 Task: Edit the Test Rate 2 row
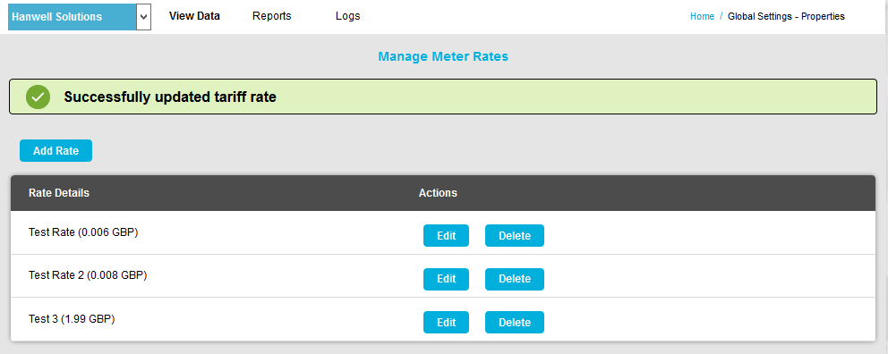pyautogui.click(x=447, y=279)
